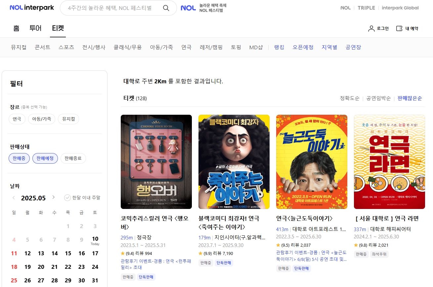Deselect the 판매예정 status filter
The image size is (433, 287).
[x=45, y=158]
